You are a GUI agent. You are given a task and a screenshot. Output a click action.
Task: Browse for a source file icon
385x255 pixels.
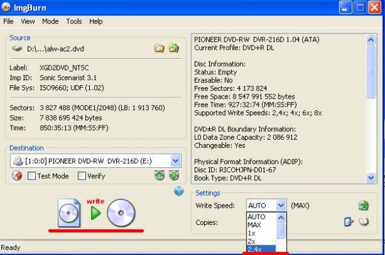click(159, 48)
